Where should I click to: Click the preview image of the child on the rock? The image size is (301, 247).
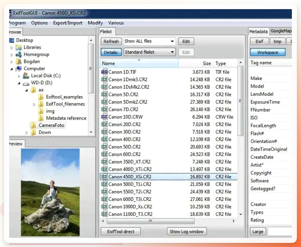(50, 192)
